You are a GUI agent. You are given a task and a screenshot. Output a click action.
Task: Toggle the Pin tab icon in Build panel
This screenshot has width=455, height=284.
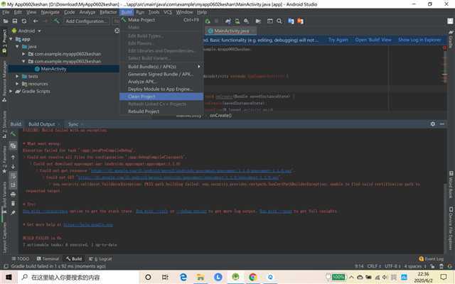(13, 213)
